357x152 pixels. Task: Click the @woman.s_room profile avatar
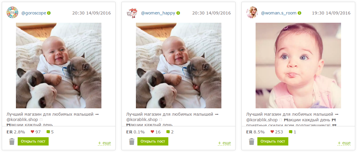click(252, 12)
